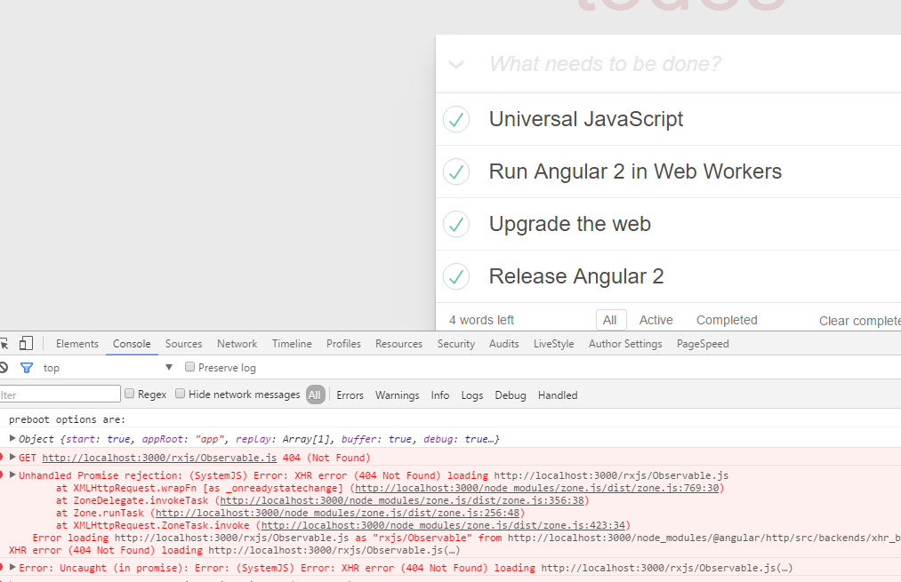Open the Resources tab
This screenshot has width=901, height=582.
point(398,344)
